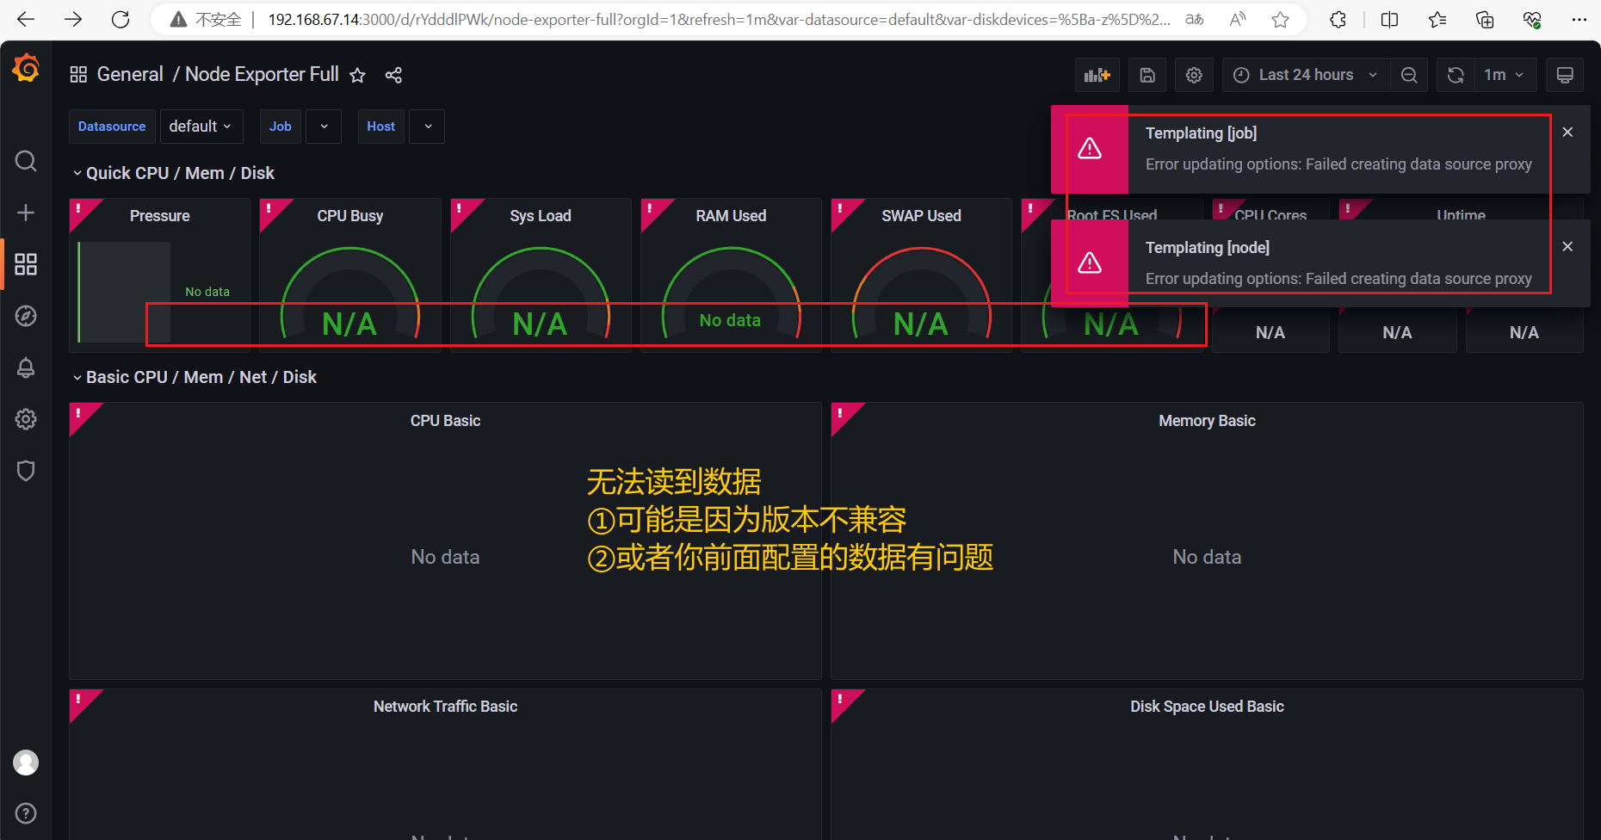Cycle view mode with the monitor icon
This screenshot has height=840, width=1601.
[1565, 75]
